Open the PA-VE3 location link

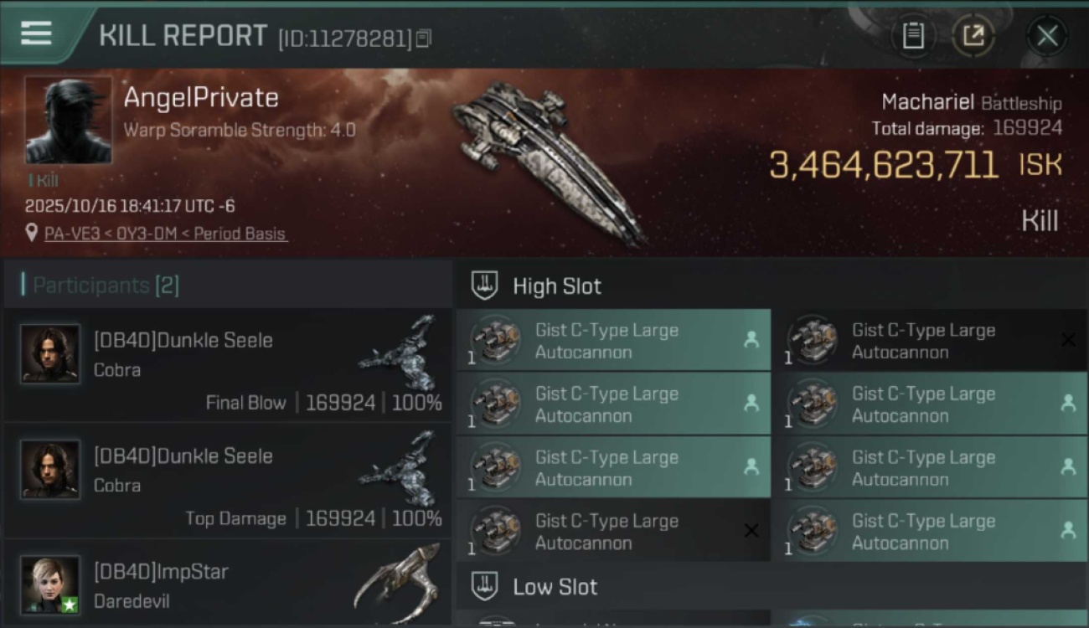pyautogui.click(x=166, y=234)
